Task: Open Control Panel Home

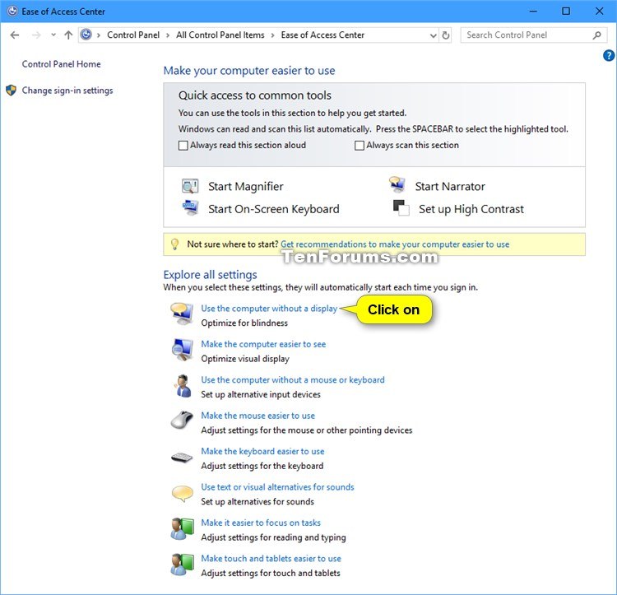Action: [x=62, y=64]
